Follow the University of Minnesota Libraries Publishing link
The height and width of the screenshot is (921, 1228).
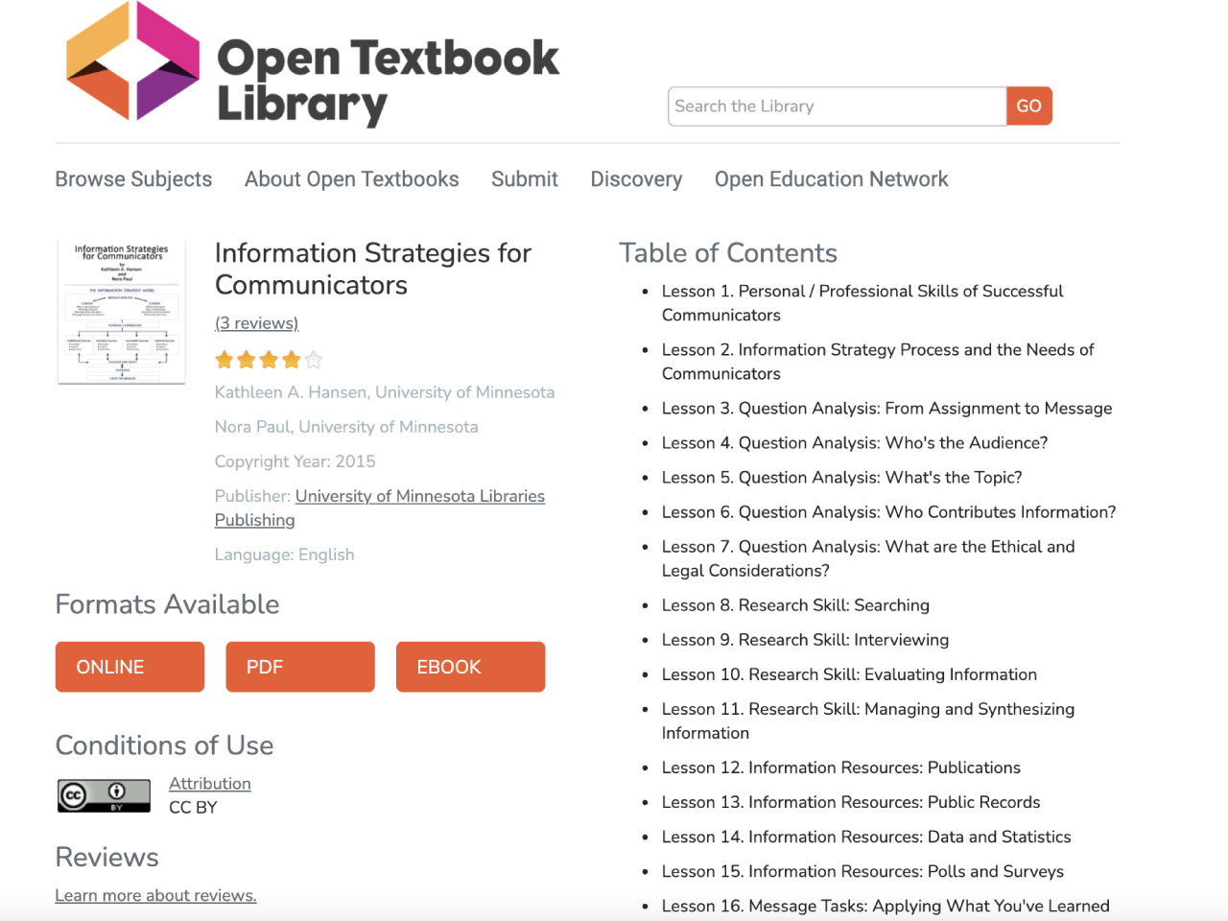380,508
